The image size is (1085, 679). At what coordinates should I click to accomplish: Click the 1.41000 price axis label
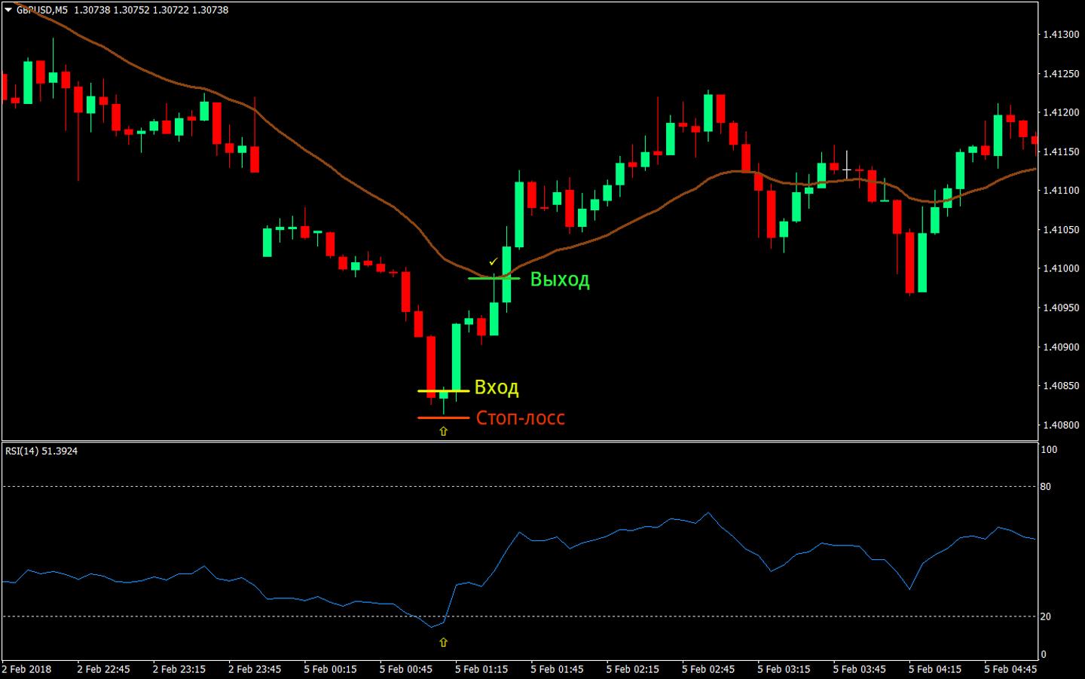(x=1060, y=268)
